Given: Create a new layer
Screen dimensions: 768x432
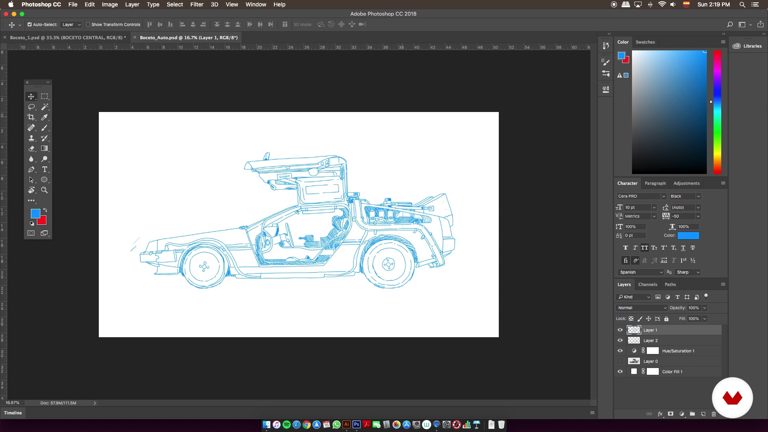Looking at the screenshot, I should click(703, 414).
